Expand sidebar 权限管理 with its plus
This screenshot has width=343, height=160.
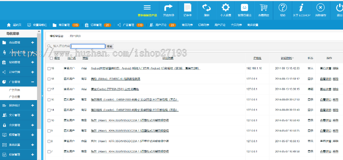[x=33, y=135]
